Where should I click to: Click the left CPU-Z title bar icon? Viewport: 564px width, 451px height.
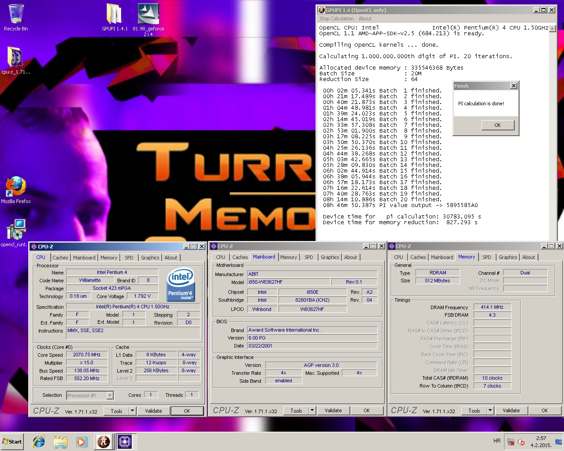[34, 247]
